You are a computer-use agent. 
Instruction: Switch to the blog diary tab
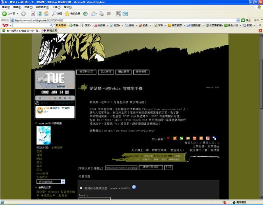[x=21, y=31]
